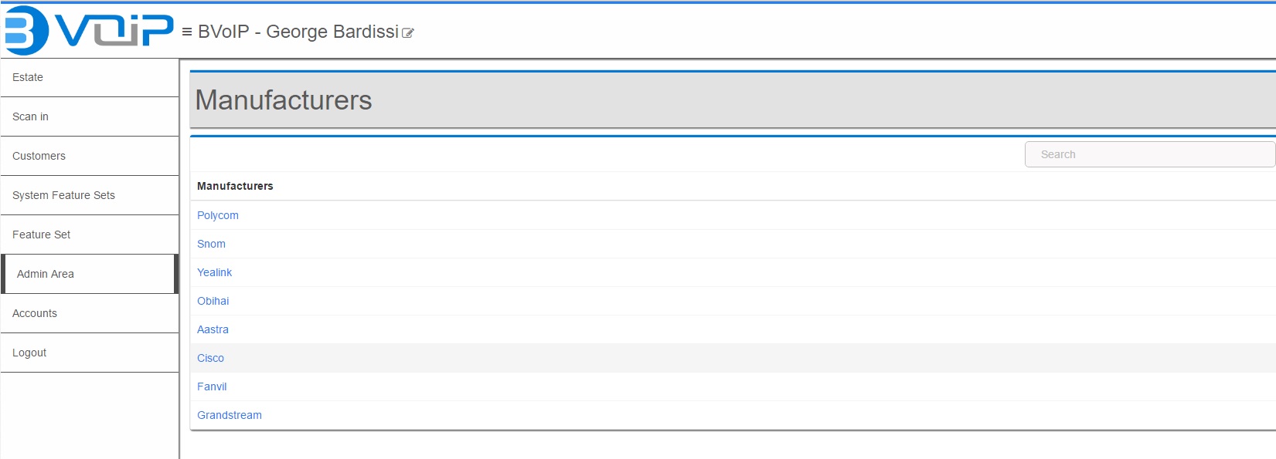Navigate to Accounts

[x=35, y=313]
